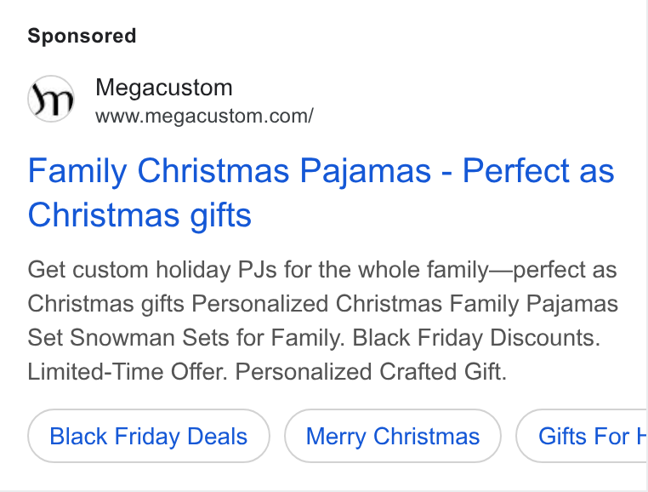Viewport: 648px width, 492px height.
Task: Click the Sponsored label
Action: 82,36
